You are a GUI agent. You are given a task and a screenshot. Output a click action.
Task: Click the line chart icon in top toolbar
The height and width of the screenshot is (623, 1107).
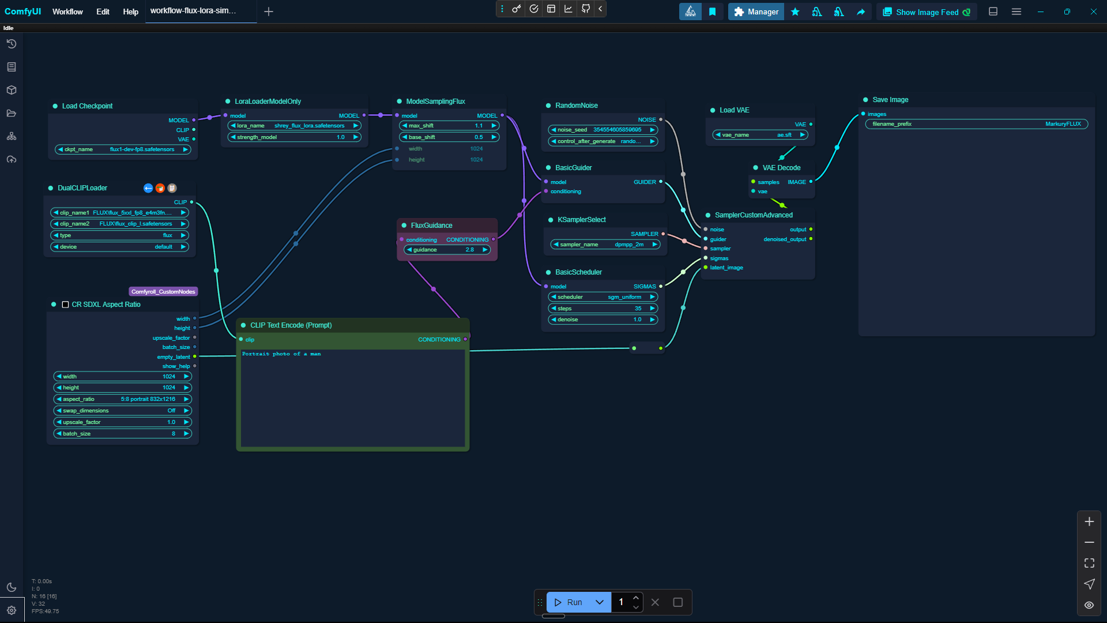tap(568, 9)
